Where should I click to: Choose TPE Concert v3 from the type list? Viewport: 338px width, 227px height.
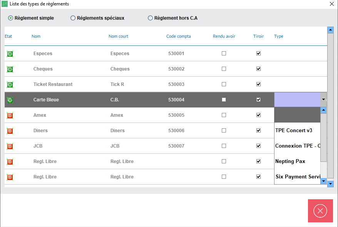[x=297, y=130]
